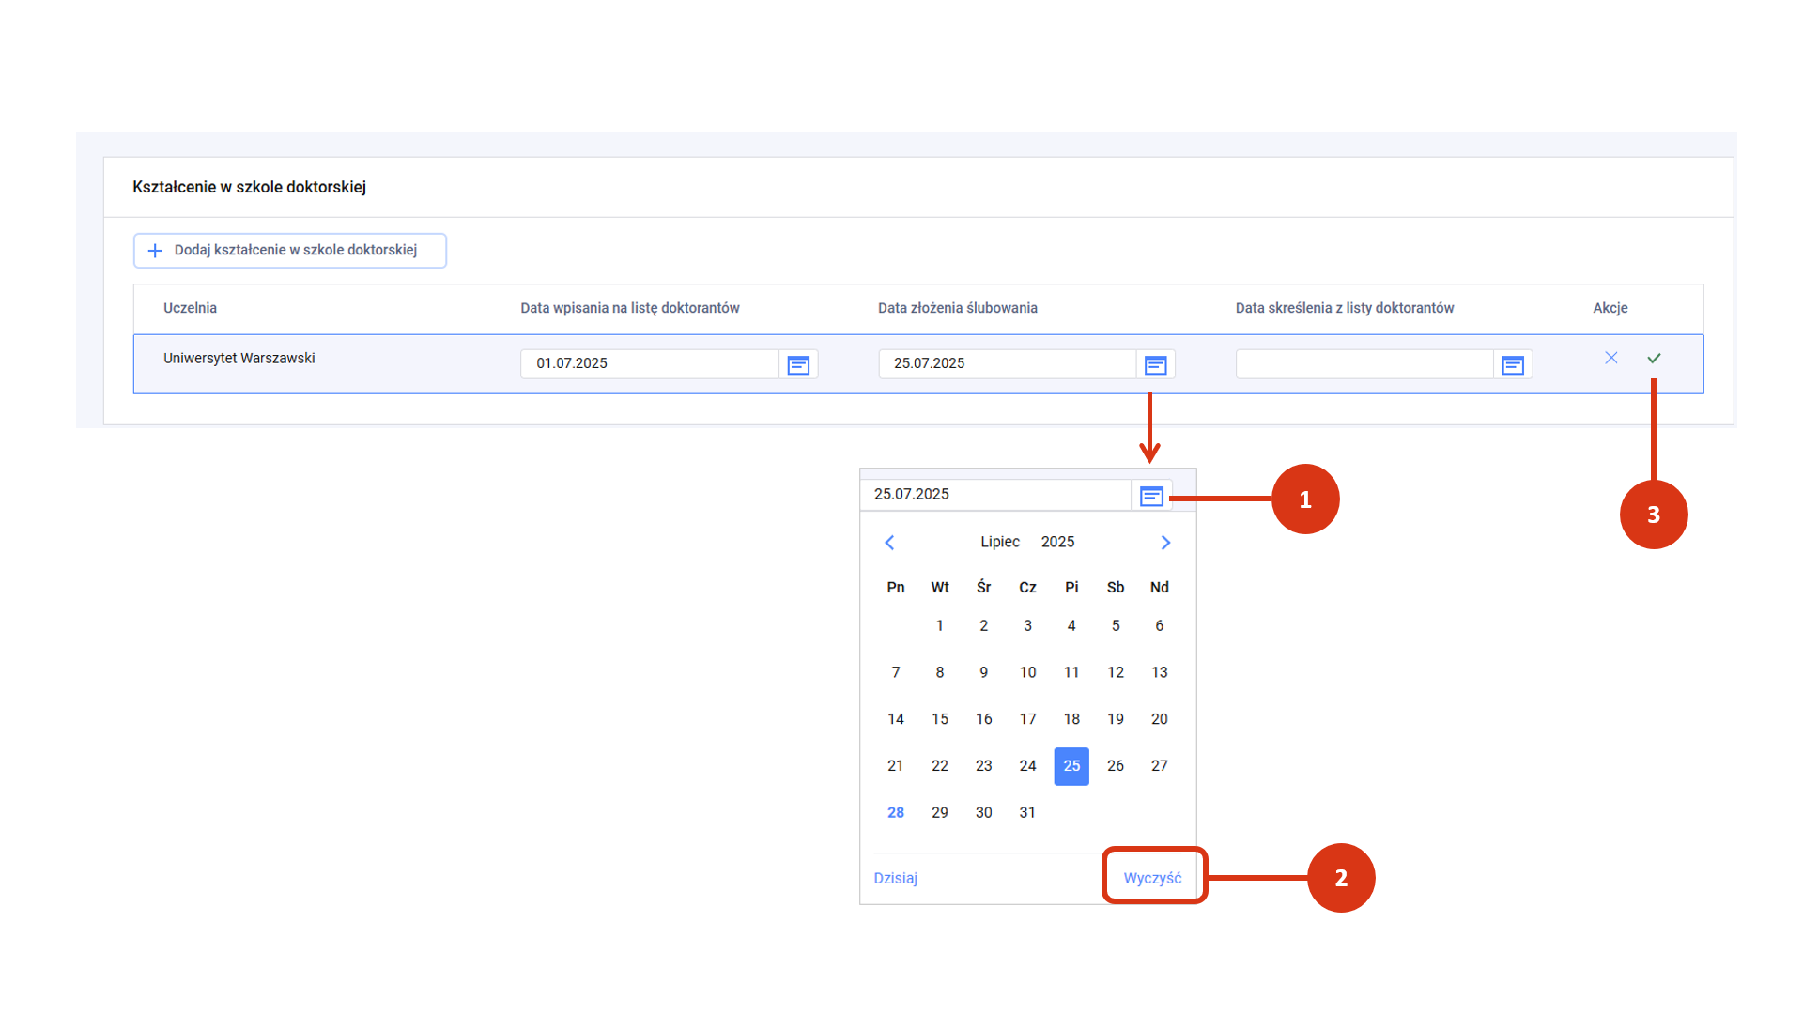Image resolution: width=1803 pixels, height=1014 pixels.
Task: Select day 23 in calendar
Action: click(x=984, y=766)
